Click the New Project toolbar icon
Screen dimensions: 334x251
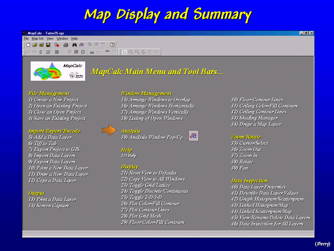(28, 45)
